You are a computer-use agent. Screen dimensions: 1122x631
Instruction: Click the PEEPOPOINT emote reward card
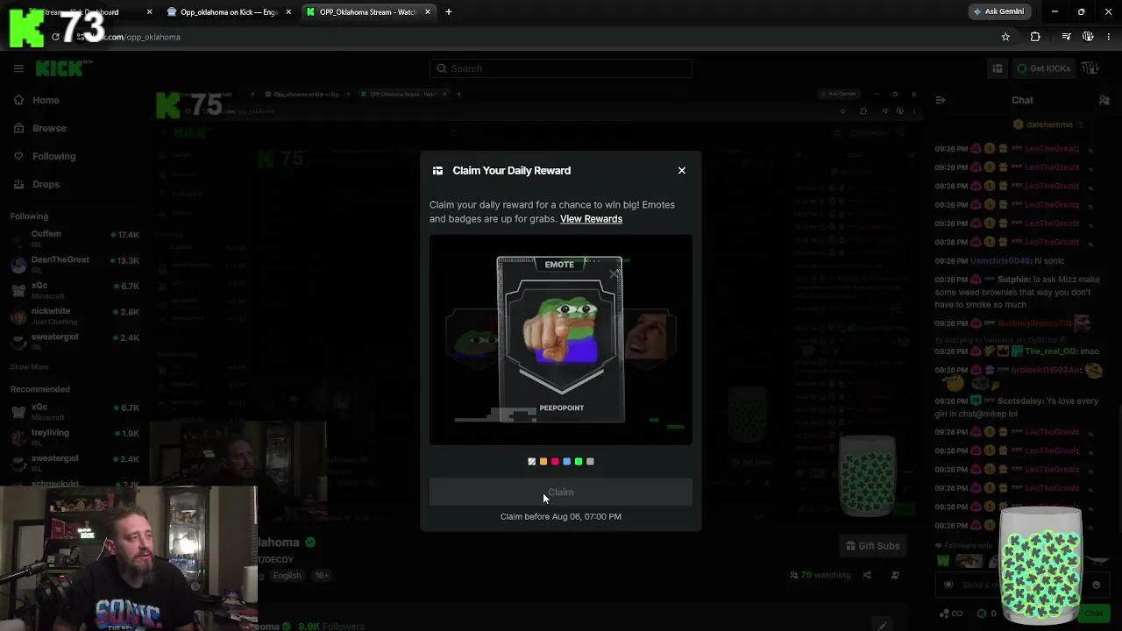pyautogui.click(x=561, y=339)
